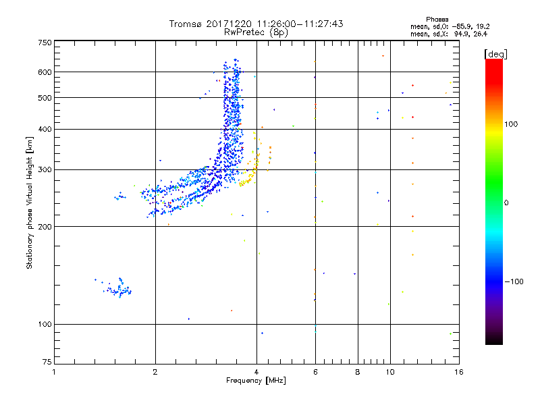Image resolution: width=540 pixels, height=405 pixels.
Task: Click the black bottom end of the colorbar
Action: coord(494,341)
